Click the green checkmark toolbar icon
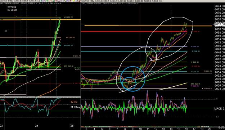Image resolution: width=225 pixels, height=130 pixels. tap(47, 1)
